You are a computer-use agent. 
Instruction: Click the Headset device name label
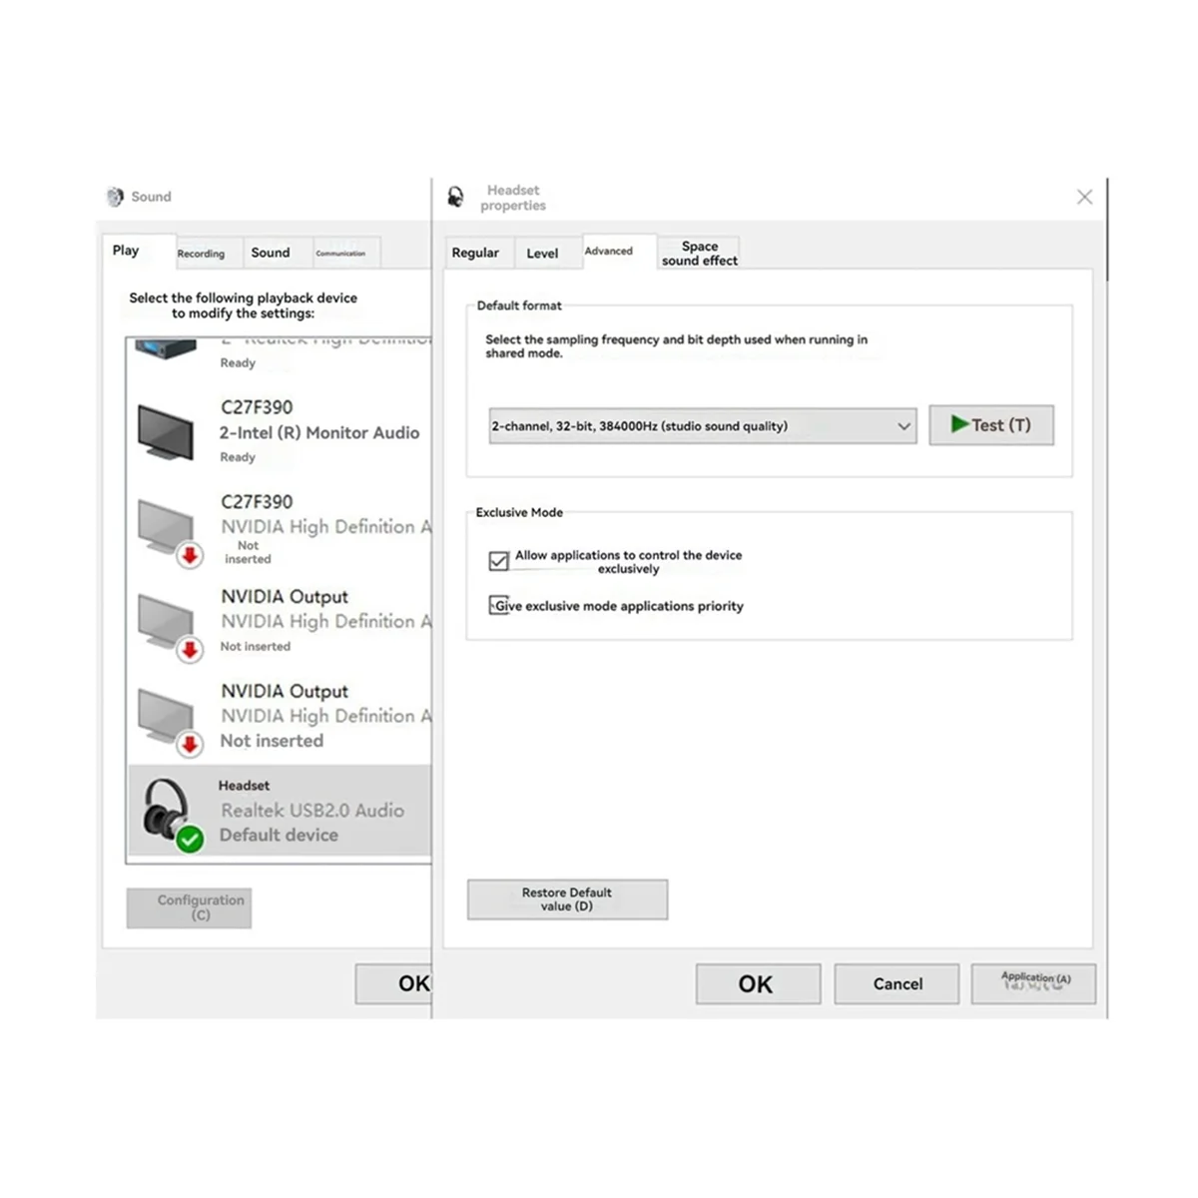pyautogui.click(x=244, y=786)
